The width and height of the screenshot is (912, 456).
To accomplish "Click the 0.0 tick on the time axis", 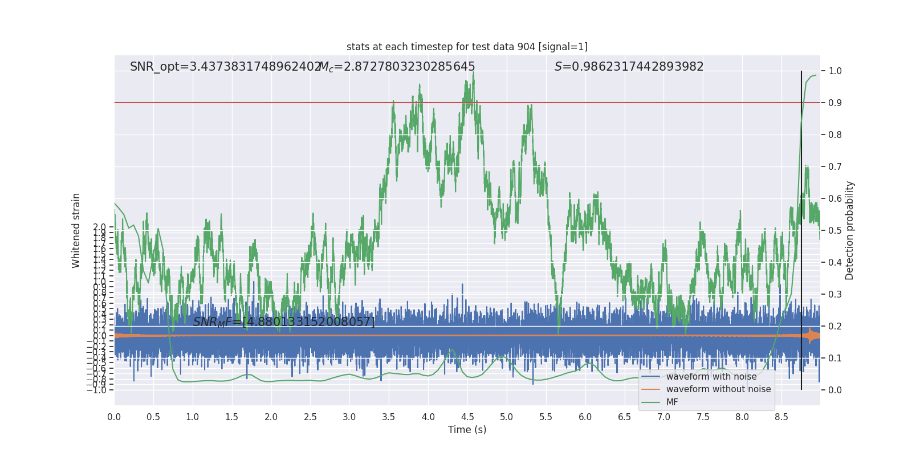I will (x=114, y=417).
